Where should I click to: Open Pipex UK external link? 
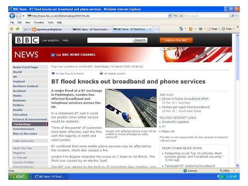click(x=168, y=131)
